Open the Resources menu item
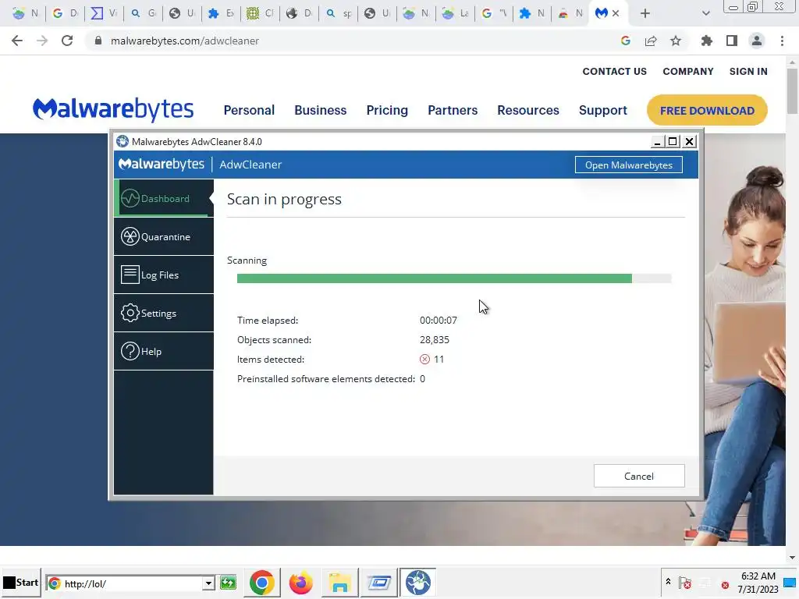Viewport: 799px width, 599px height. pos(528,110)
